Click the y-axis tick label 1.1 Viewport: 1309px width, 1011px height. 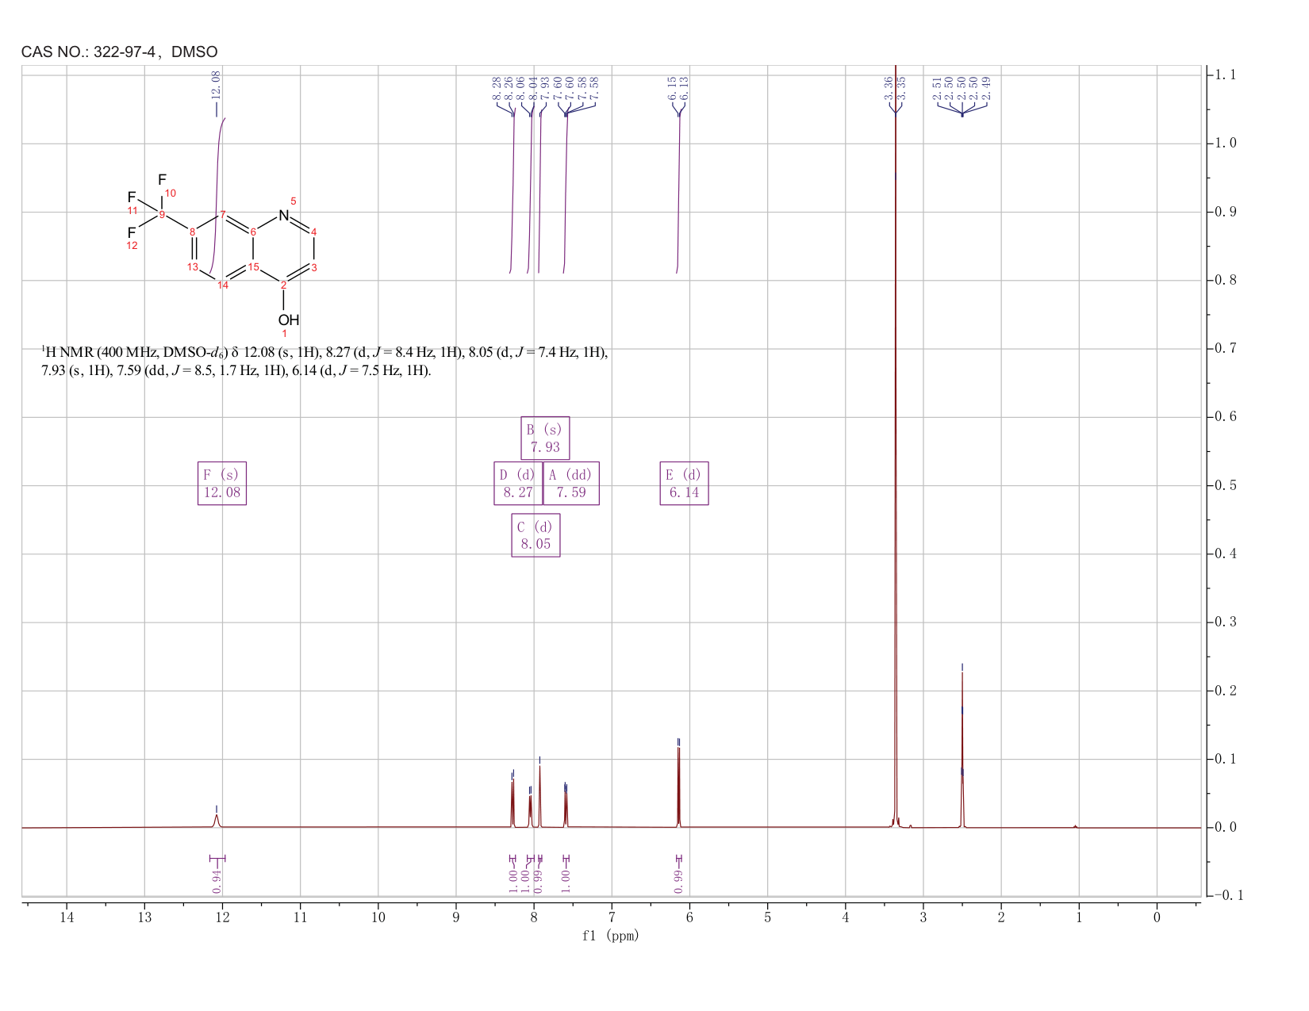click(1225, 75)
